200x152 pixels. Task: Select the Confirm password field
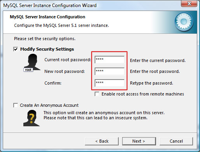tap(110, 83)
